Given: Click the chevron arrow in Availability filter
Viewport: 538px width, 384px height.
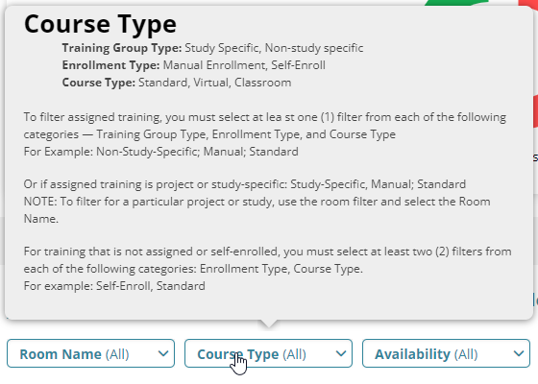Looking at the screenshot, I should (519, 353).
